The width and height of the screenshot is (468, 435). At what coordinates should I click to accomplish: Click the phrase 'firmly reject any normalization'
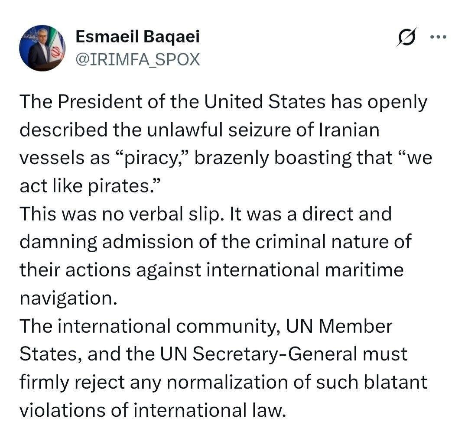[x=154, y=383]
